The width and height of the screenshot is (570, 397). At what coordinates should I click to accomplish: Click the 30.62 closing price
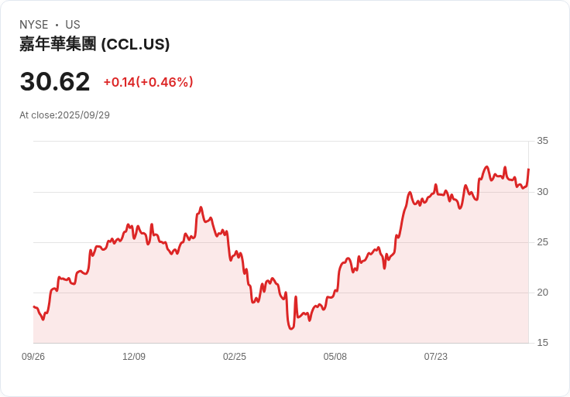[x=55, y=81]
